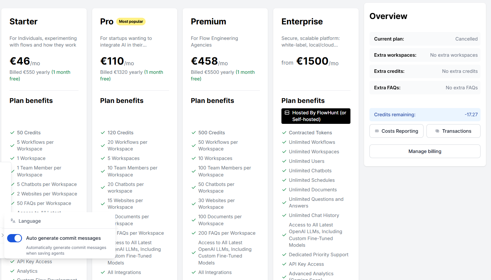
Task: Click checkmark beside Contracted Tokens
Action: point(284,133)
